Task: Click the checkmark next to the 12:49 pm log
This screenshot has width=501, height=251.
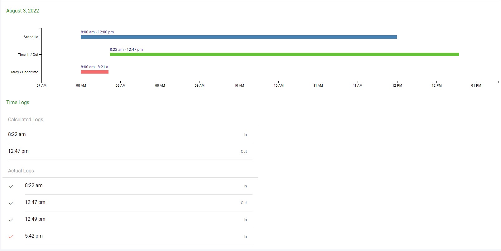Action: point(11,220)
